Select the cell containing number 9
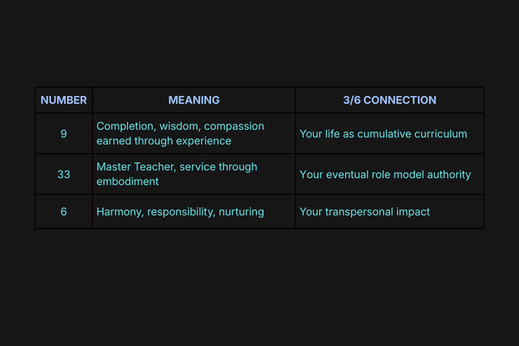The image size is (519, 346). (63, 134)
